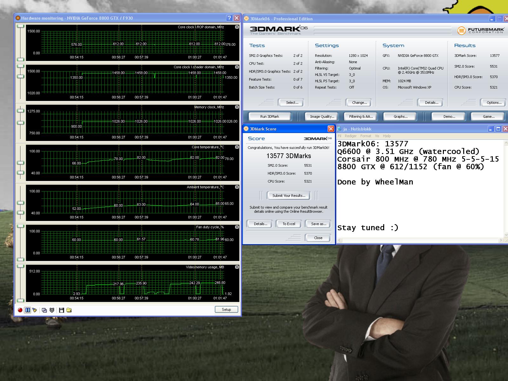Click the Game... button
Image resolution: width=508 pixels, height=381 pixels.
click(488, 117)
